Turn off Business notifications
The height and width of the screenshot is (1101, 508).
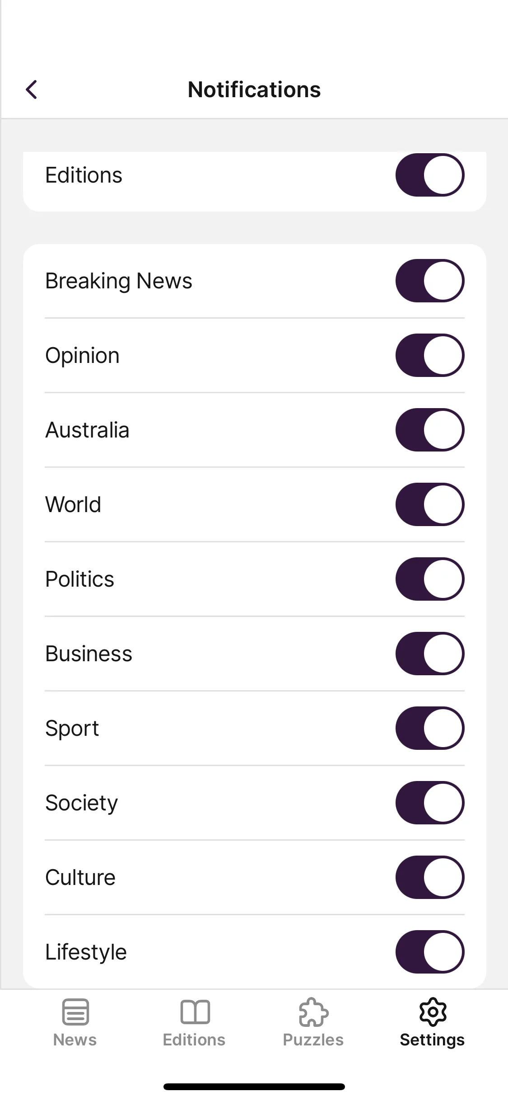pos(430,654)
